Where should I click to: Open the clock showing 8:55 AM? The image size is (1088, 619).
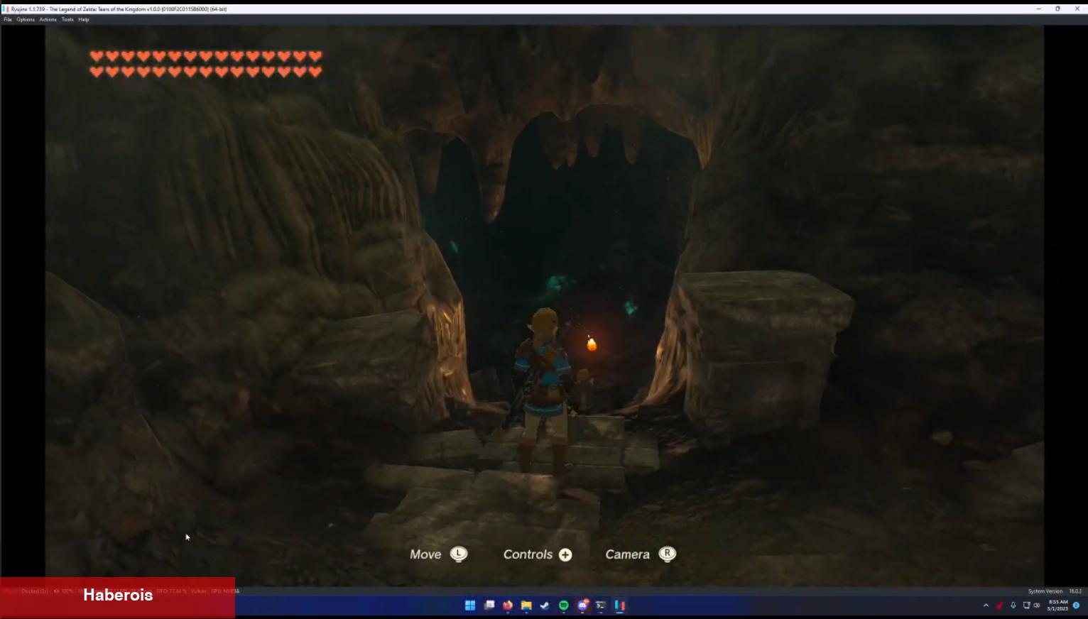pyautogui.click(x=1057, y=606)
